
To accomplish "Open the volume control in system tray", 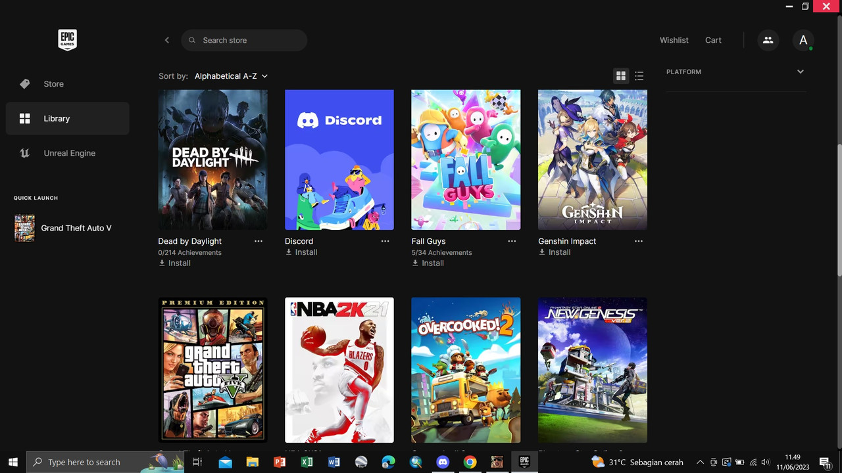I will [765, 462].
